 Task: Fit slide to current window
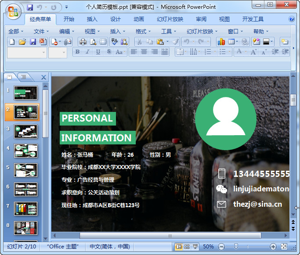click(284, 247)
